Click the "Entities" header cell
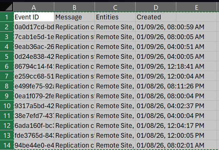 pos(115,17)
